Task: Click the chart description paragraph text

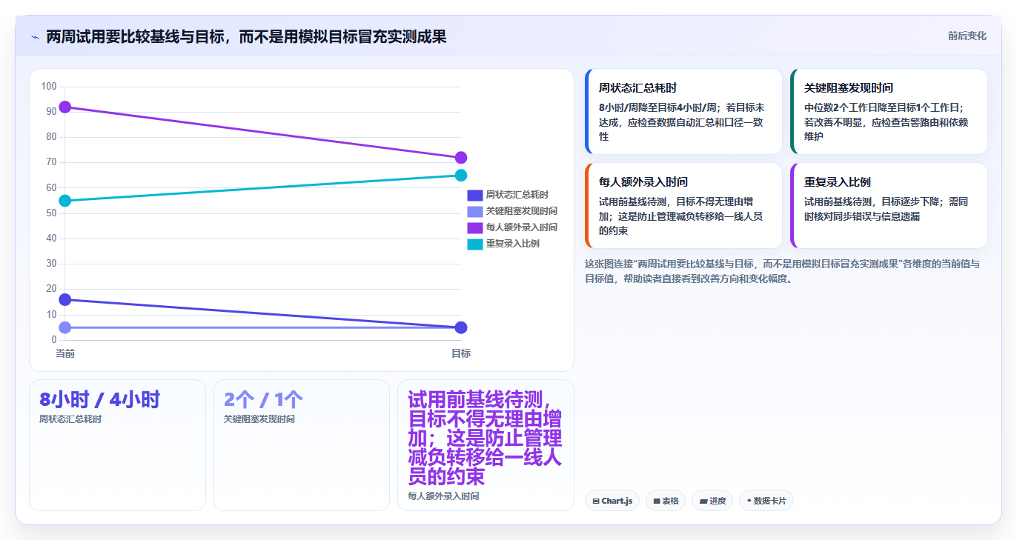Action: coord(782,271)
